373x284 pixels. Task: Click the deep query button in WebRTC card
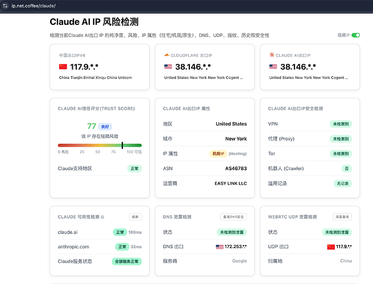342,217
